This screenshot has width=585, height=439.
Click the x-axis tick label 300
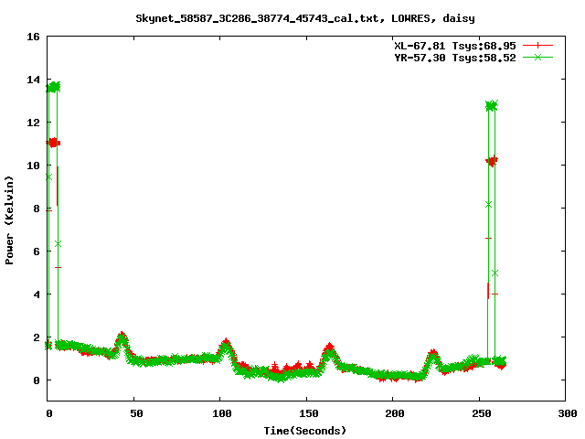(x=568, y=413)
